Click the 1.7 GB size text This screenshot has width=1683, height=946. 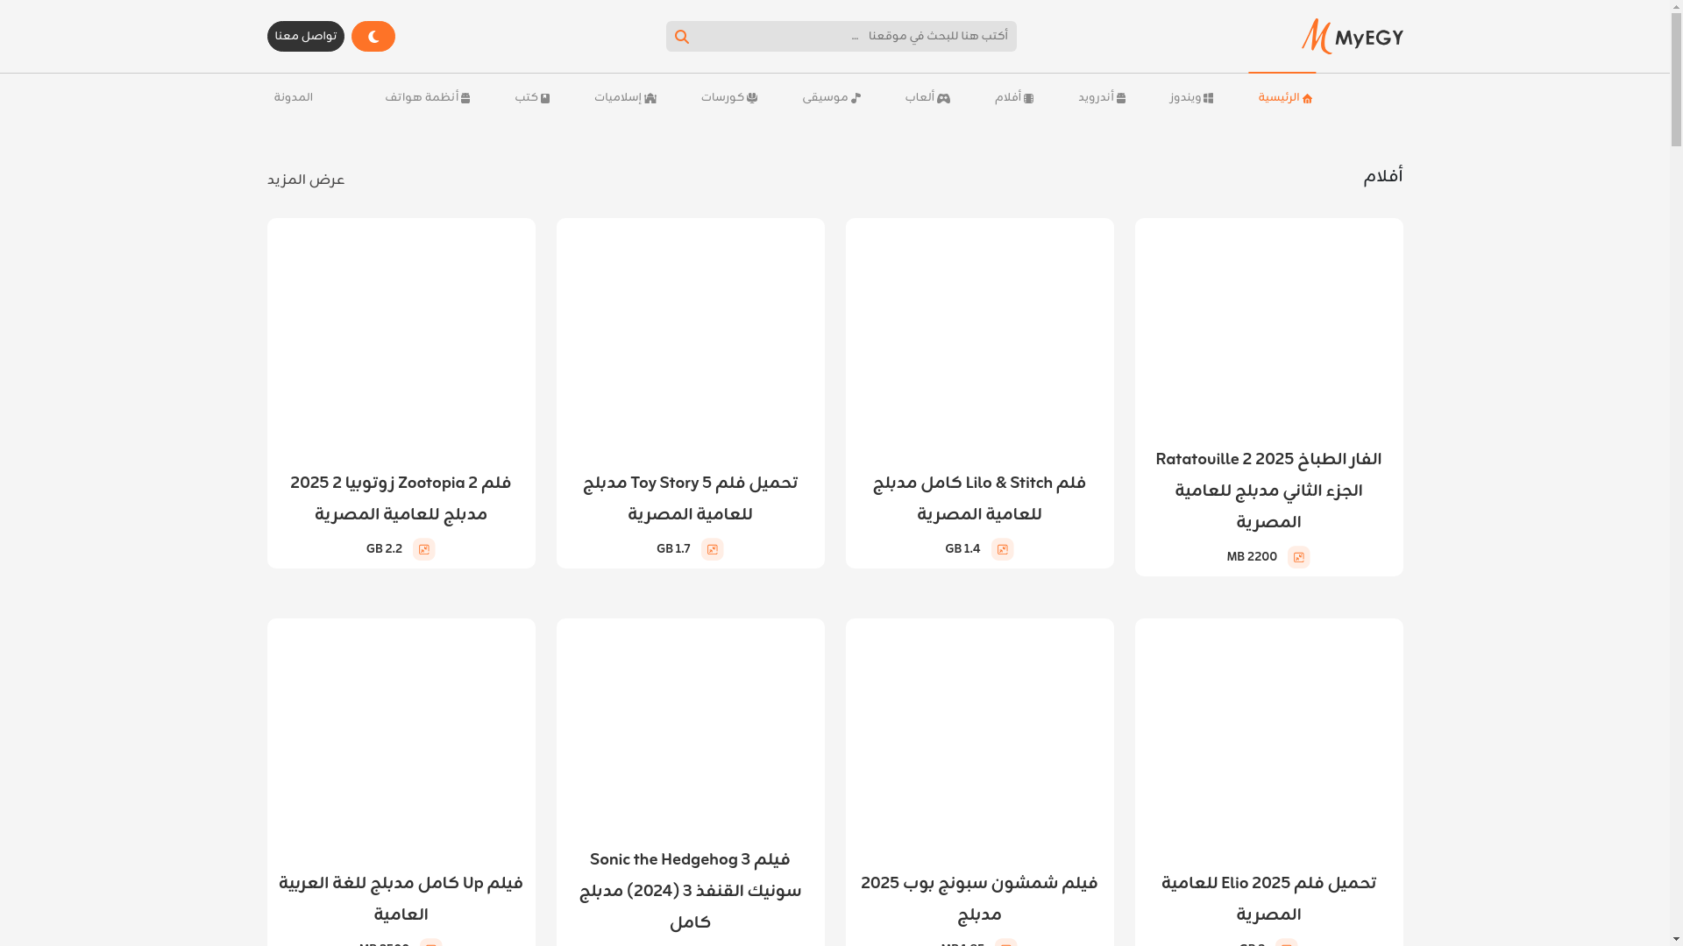tap(673, 549)
